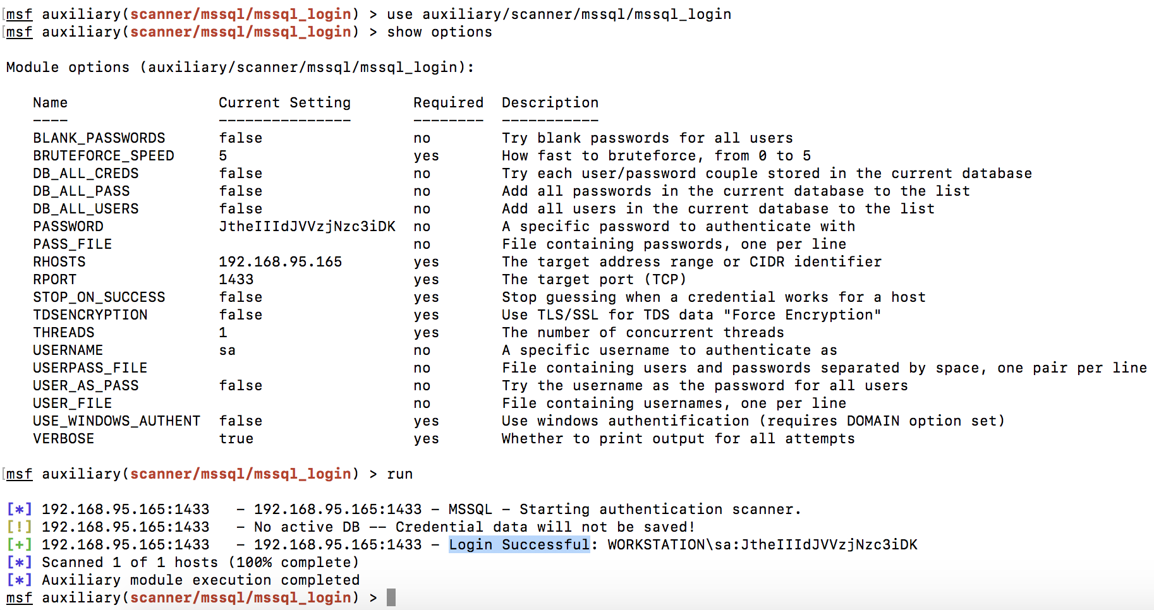Click the highlighted Login Successful text
This screenshot has height=610, width=1154.
pyautogui.click(x=519, y=544)
